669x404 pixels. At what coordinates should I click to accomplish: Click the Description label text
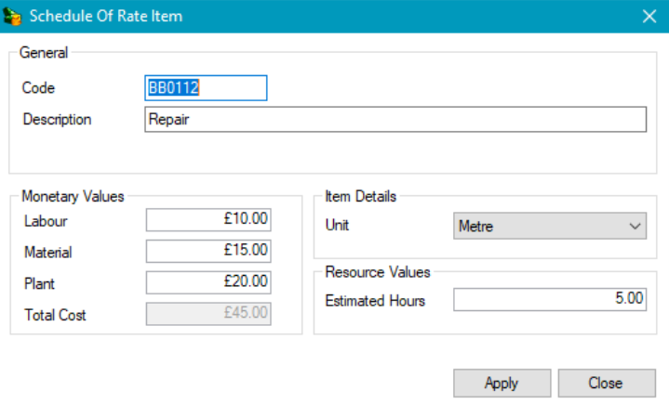click(57, 120)
